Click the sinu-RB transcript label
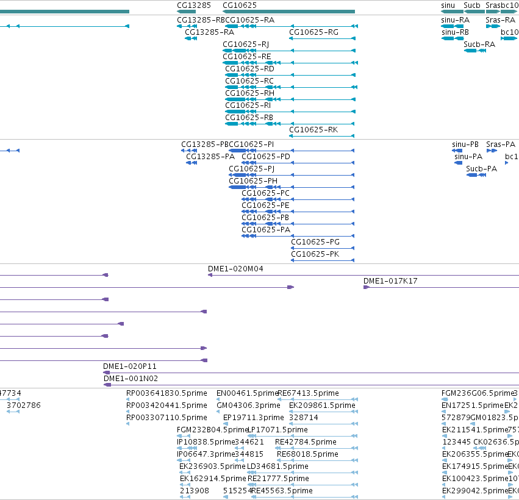The image size is (519, 500). [x=455, y=32]
